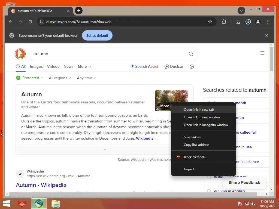Click the muted volume tray icon
279x209 pixels.
(253, 204)
